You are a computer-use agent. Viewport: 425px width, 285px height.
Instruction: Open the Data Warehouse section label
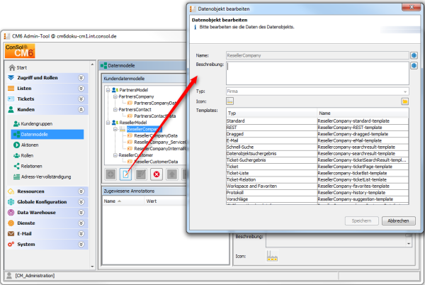coord(36,212)
